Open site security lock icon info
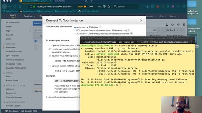 point(34,6)
